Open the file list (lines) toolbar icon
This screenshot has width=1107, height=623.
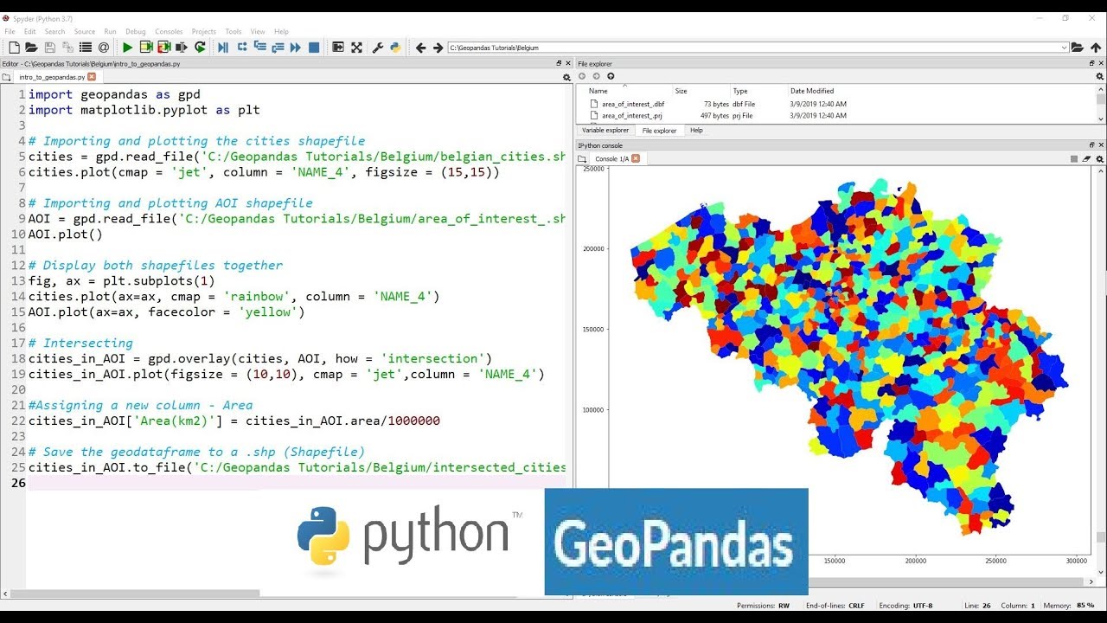click(x=86, y=48)
